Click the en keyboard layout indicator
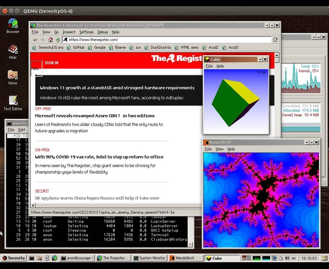Screen dimensions: 329x269 [x=294, y=258]
